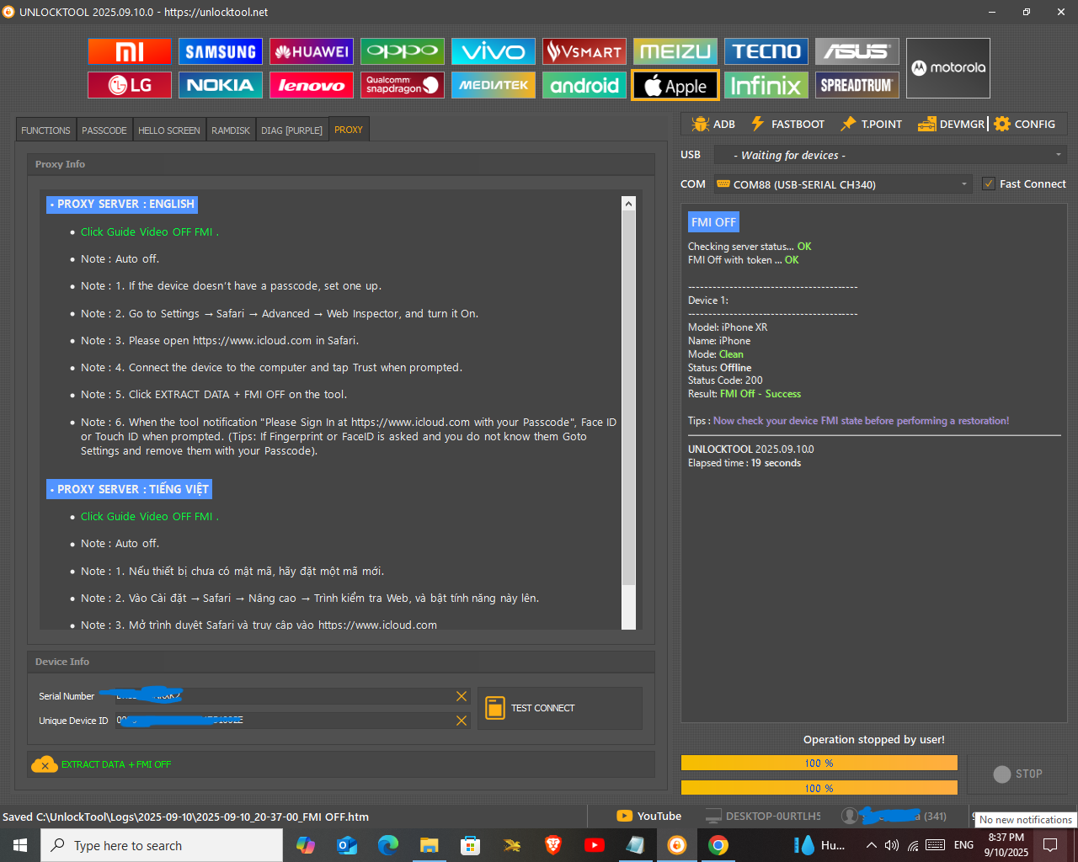Open the RAMDISK tab
This screenshot has height=862, width=1078.
pyautogui.click(x=230, y=129)
